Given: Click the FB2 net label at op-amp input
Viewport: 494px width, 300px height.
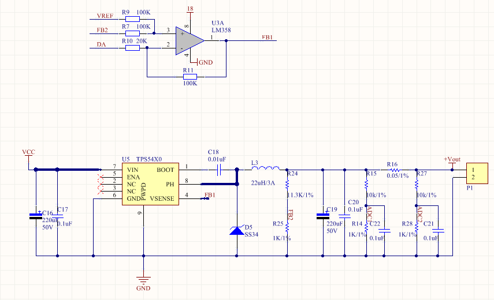Looking at the screenshot, I should pos(102,30).
